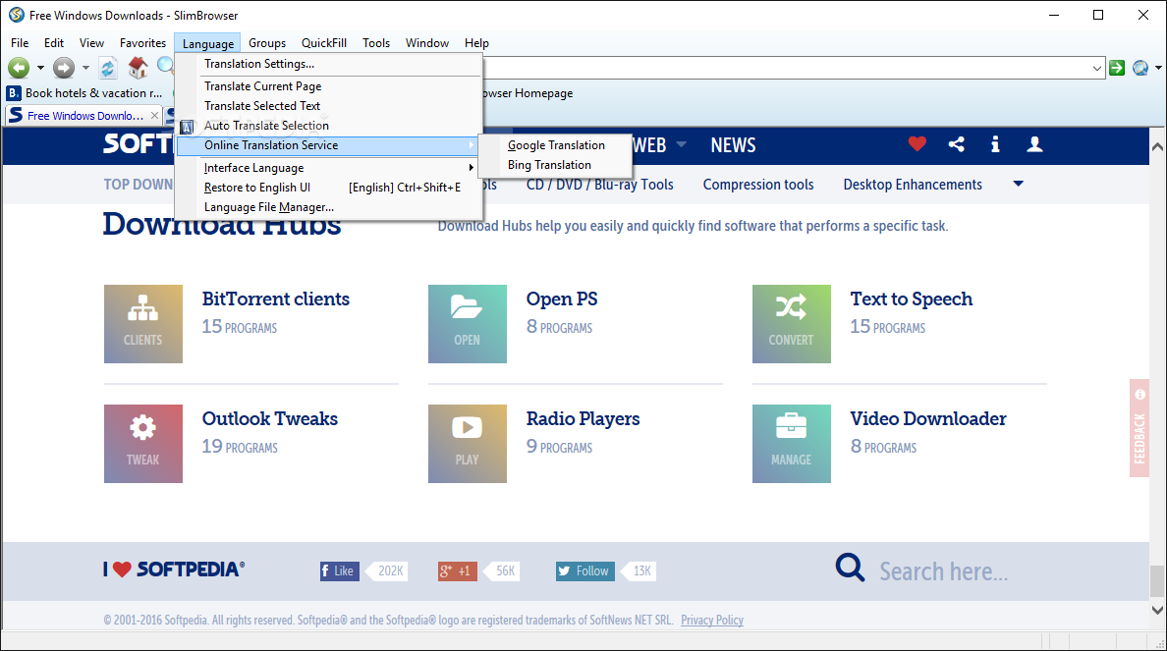Open the Help menu

[x=476, y=43]
